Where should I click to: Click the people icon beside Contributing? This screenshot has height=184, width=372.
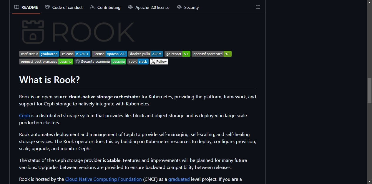(x=92, y=7)
